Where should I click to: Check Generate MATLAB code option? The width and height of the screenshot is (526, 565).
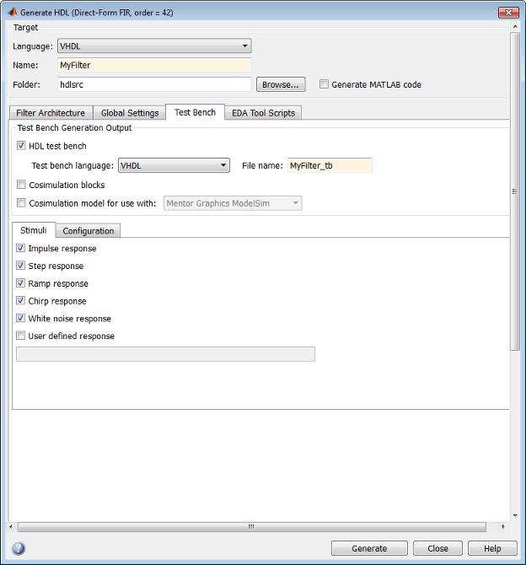tap(324, 84)
